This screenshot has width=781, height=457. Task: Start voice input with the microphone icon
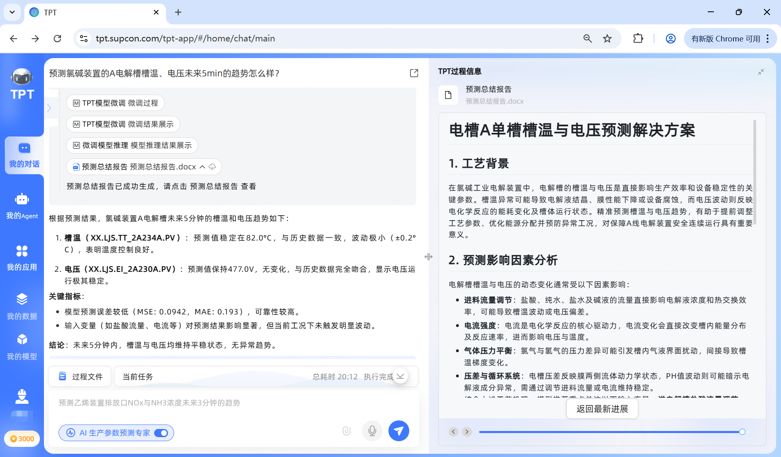372,431
